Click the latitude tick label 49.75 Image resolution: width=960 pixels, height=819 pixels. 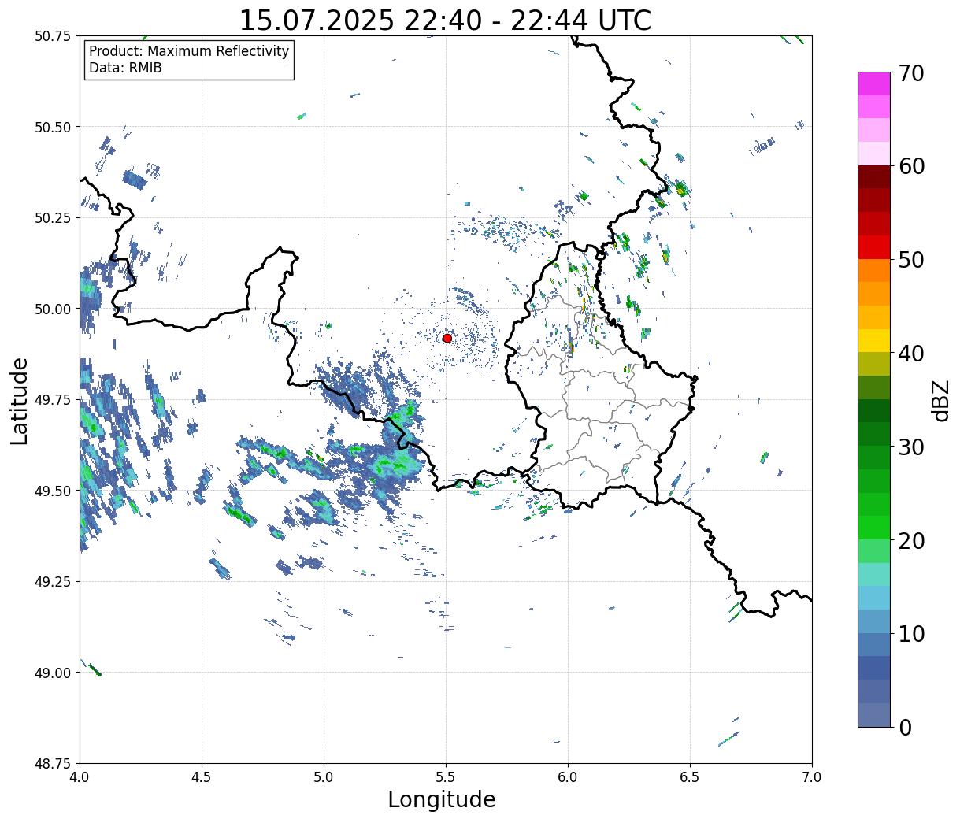point(53,400)
